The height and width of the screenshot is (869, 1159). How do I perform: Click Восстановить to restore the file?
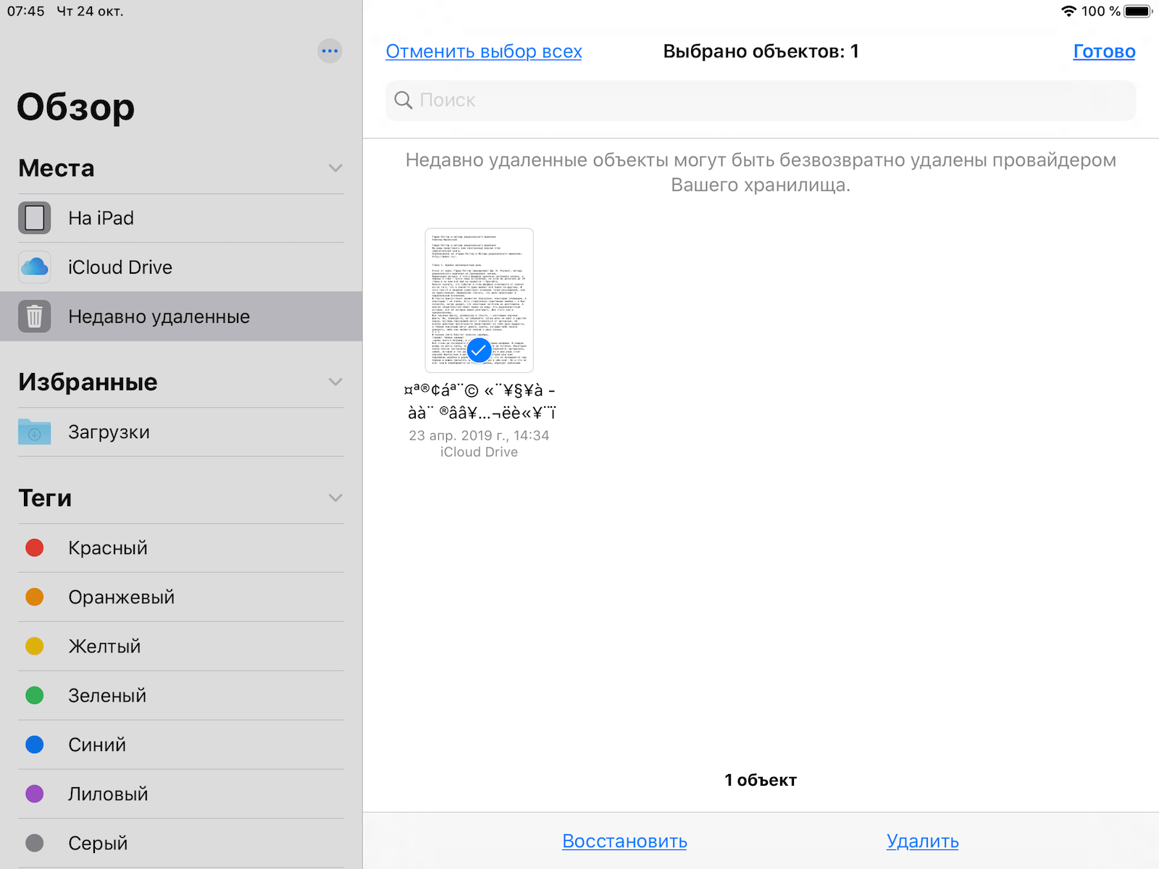(624, 841)
